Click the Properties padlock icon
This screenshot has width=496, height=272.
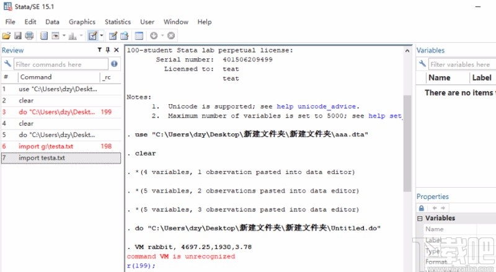tap(422, 208)
